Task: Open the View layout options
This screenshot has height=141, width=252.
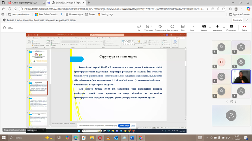Action: click(x=183, y=27)
